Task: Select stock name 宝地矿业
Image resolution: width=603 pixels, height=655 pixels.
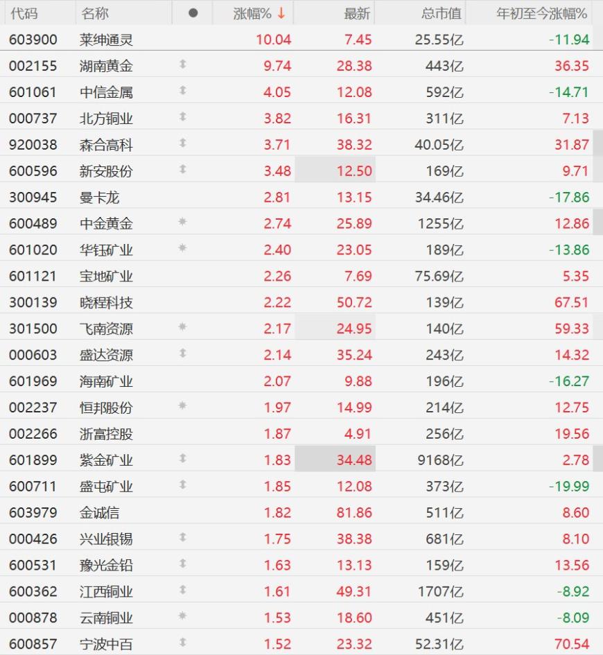Action: pos(106,277)
